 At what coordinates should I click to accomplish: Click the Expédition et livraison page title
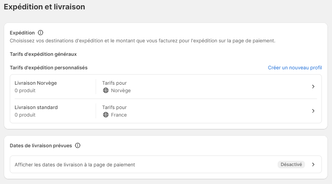[x=44, y=7]
